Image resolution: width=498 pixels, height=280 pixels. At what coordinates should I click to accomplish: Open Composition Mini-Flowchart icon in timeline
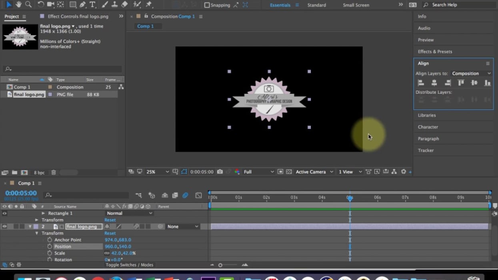click(x=138, y=195)
